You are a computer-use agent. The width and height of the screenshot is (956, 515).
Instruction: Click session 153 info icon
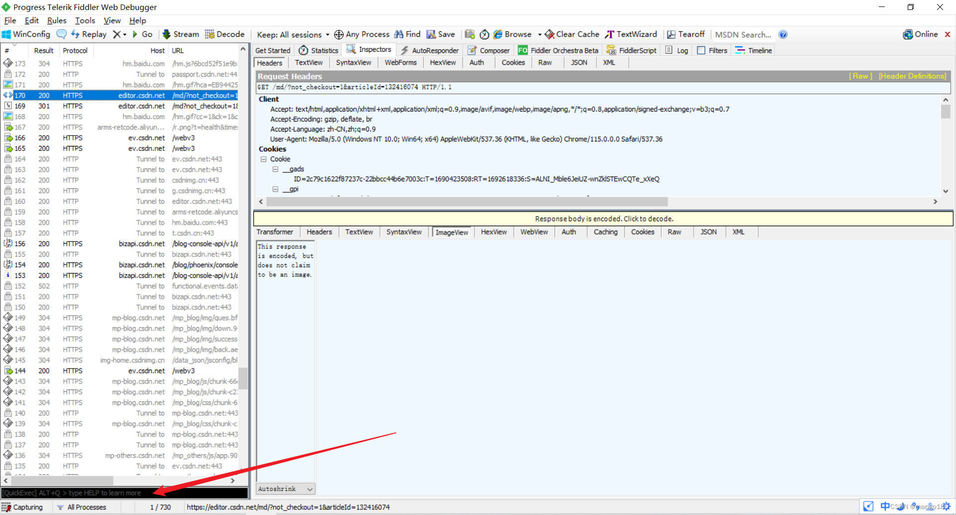(x=8, y=275)
